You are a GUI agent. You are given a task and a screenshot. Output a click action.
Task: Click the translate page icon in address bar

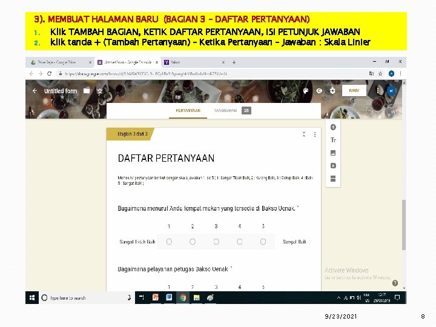tap(371, 74)
